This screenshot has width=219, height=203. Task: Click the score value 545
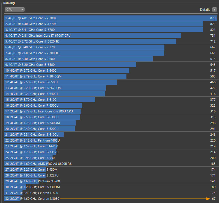(x=213, y=65)
